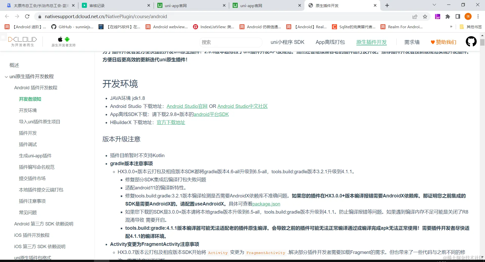Viewport: 485px width, 262px height.
Task: Reload the page with refresh icon
Action: pos(27,16)
